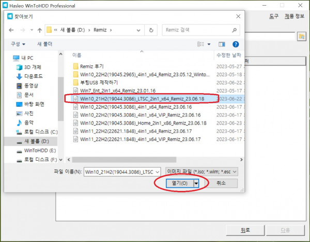The height and width of the screenshot is (242, 310).
Task: Open the view options dropdown arrow
Action: click(209, 44)
